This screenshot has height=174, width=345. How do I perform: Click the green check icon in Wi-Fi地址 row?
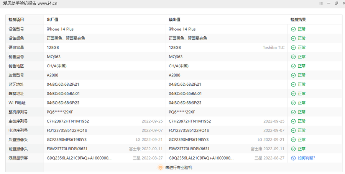pyautogui.click(x=293, y=103)
